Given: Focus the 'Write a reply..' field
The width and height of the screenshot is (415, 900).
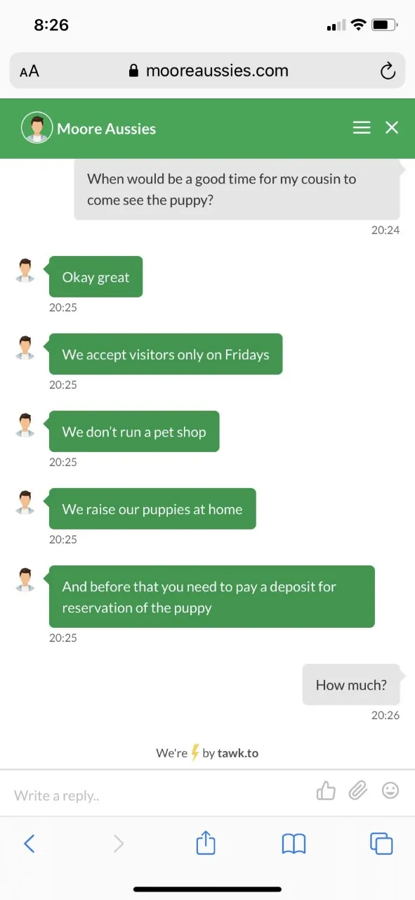Looking at the screenshot, I should pos(158,795).
